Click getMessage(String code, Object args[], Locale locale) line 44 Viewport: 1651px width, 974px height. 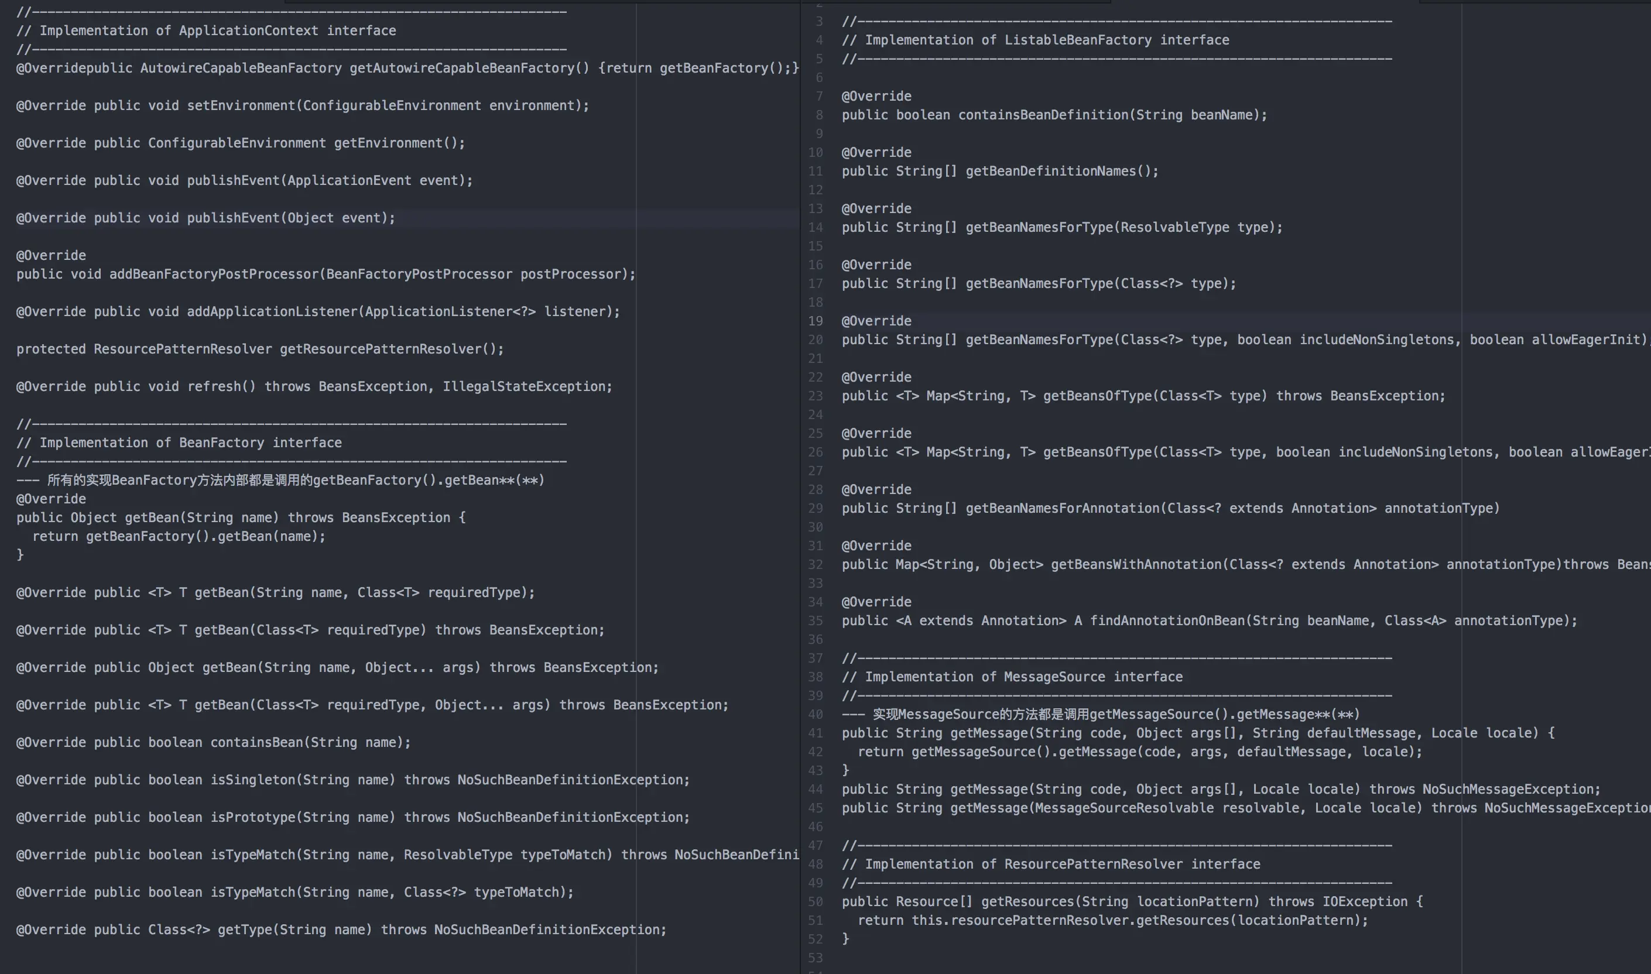coord(1221,788)
